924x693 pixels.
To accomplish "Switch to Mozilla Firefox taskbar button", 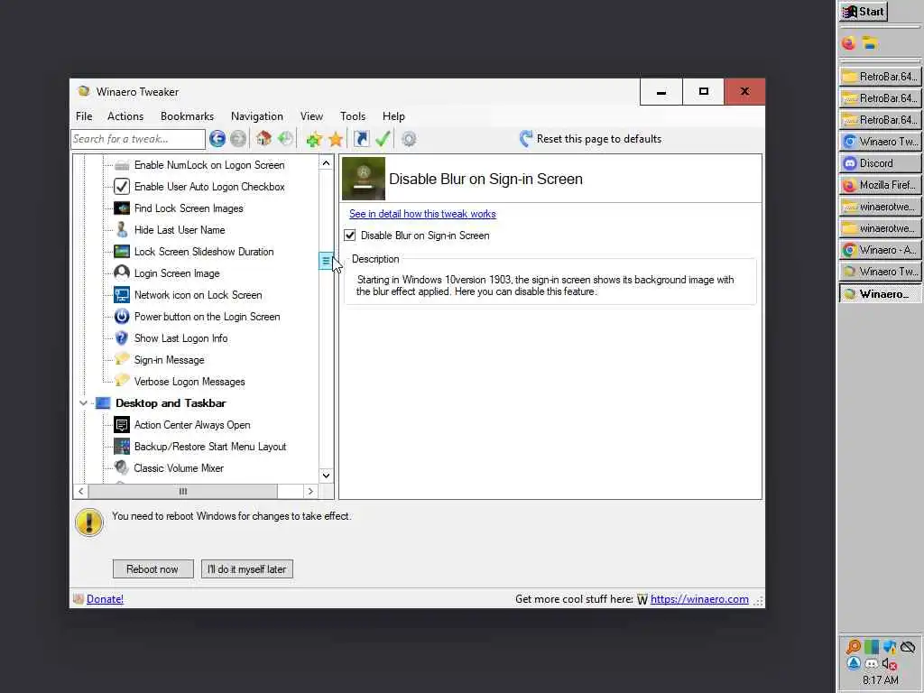I will click(x=880, y=185).
